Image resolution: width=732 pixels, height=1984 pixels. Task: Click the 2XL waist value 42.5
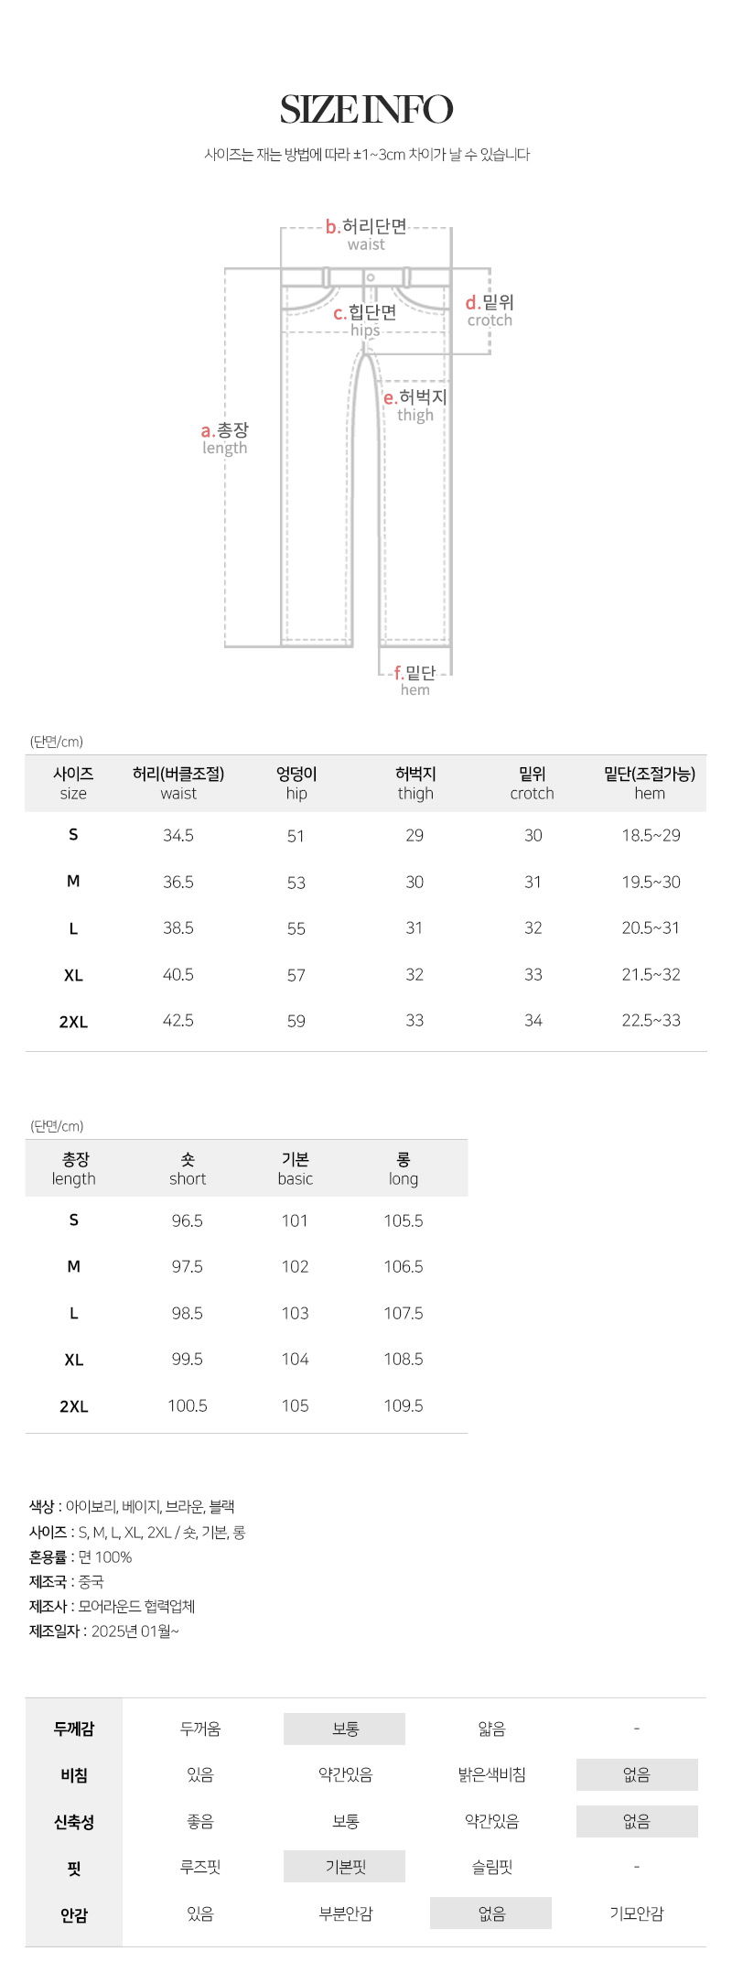click(178, 1020)
